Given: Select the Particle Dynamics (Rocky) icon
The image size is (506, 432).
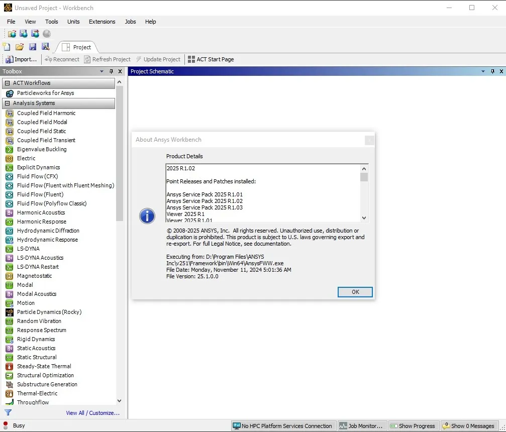Looking at the screenshot, I should (x=10, y=312).
